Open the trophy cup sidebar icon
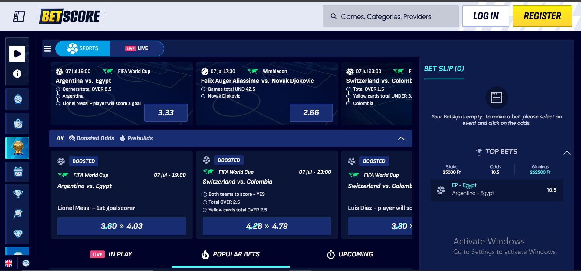 pos(18,194)
